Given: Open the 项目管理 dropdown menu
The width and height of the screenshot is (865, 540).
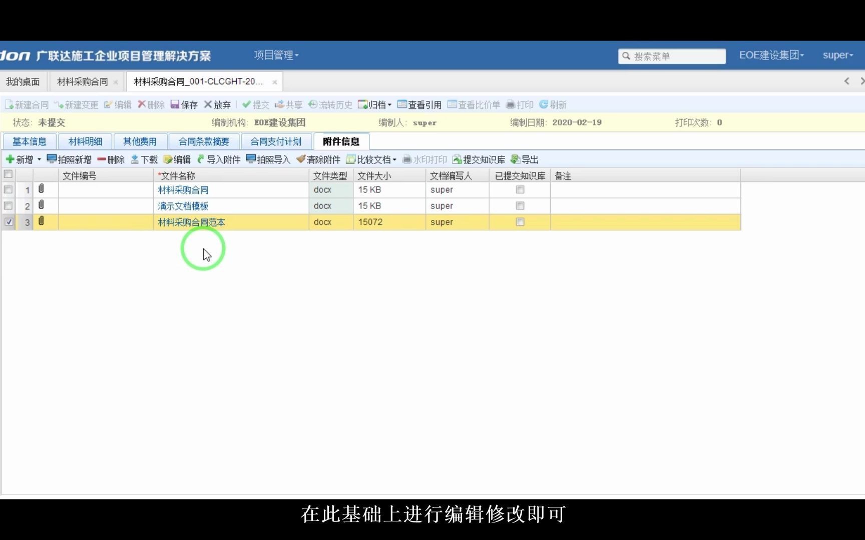Looking at the screenshot, I should pyautogui.click(x=276, y=55).
